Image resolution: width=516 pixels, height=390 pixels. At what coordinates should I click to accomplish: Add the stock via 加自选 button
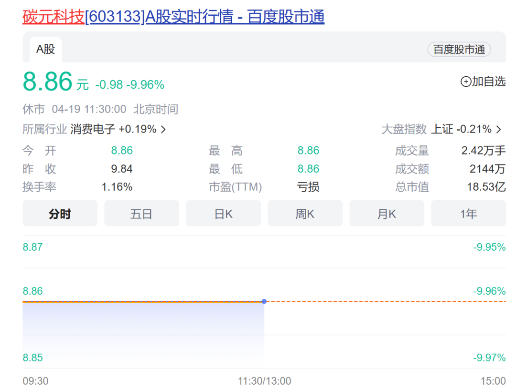[483, 82]
